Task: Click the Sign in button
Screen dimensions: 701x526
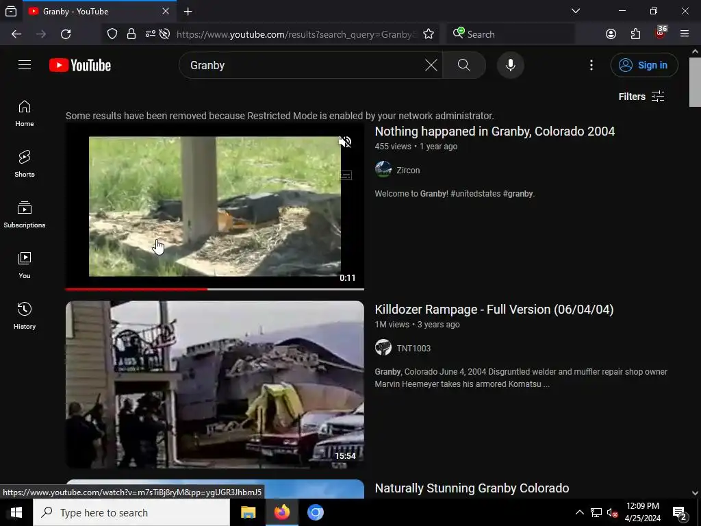Action: [x=644, y=65]
